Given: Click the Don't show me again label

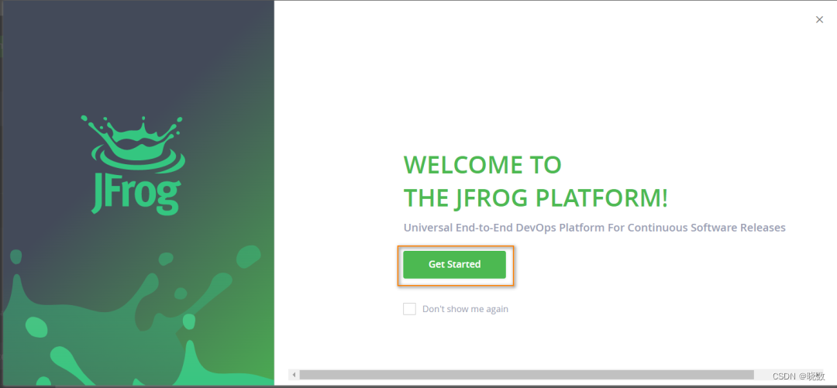Looking at the screenshot, I should tap(465, 309).
